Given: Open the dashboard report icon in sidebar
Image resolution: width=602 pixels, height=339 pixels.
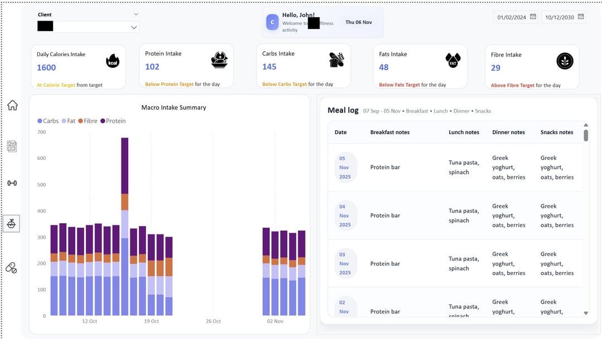Looking at the screenshot, I should [12, 146].
